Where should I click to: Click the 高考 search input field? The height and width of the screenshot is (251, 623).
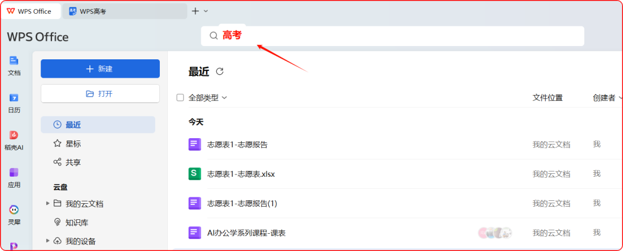[393, 36]
